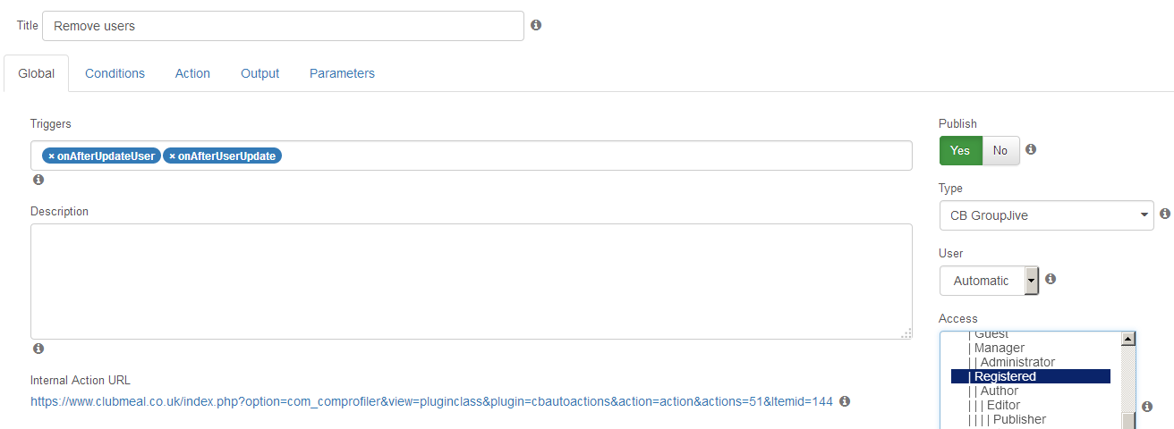Open the Type dropdown showing CB GroupJive
Image resolution: width=1174 pixels, height=429 pixels.
[1046, 215]
